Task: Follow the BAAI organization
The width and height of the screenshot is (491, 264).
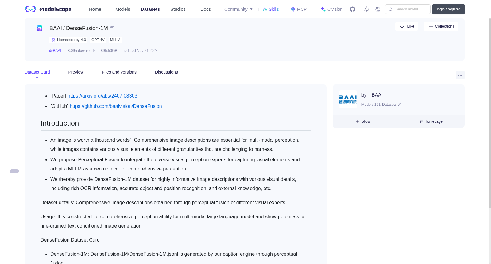Action: click(363, 121)
